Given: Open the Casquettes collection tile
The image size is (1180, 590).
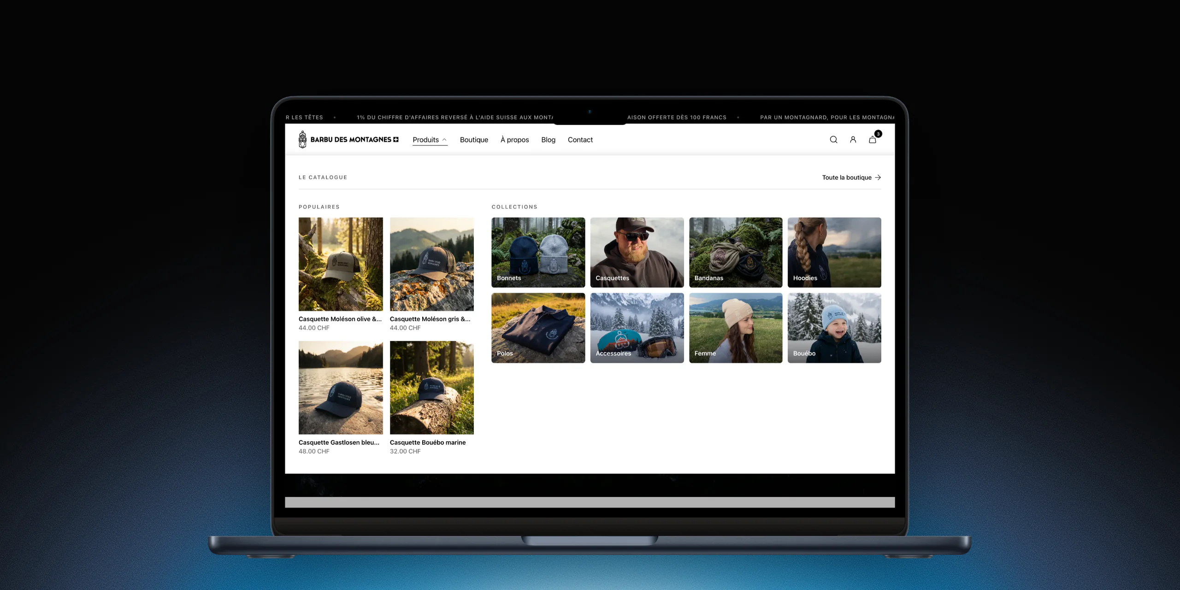Looking at the screenshot, I should (637, 252).
